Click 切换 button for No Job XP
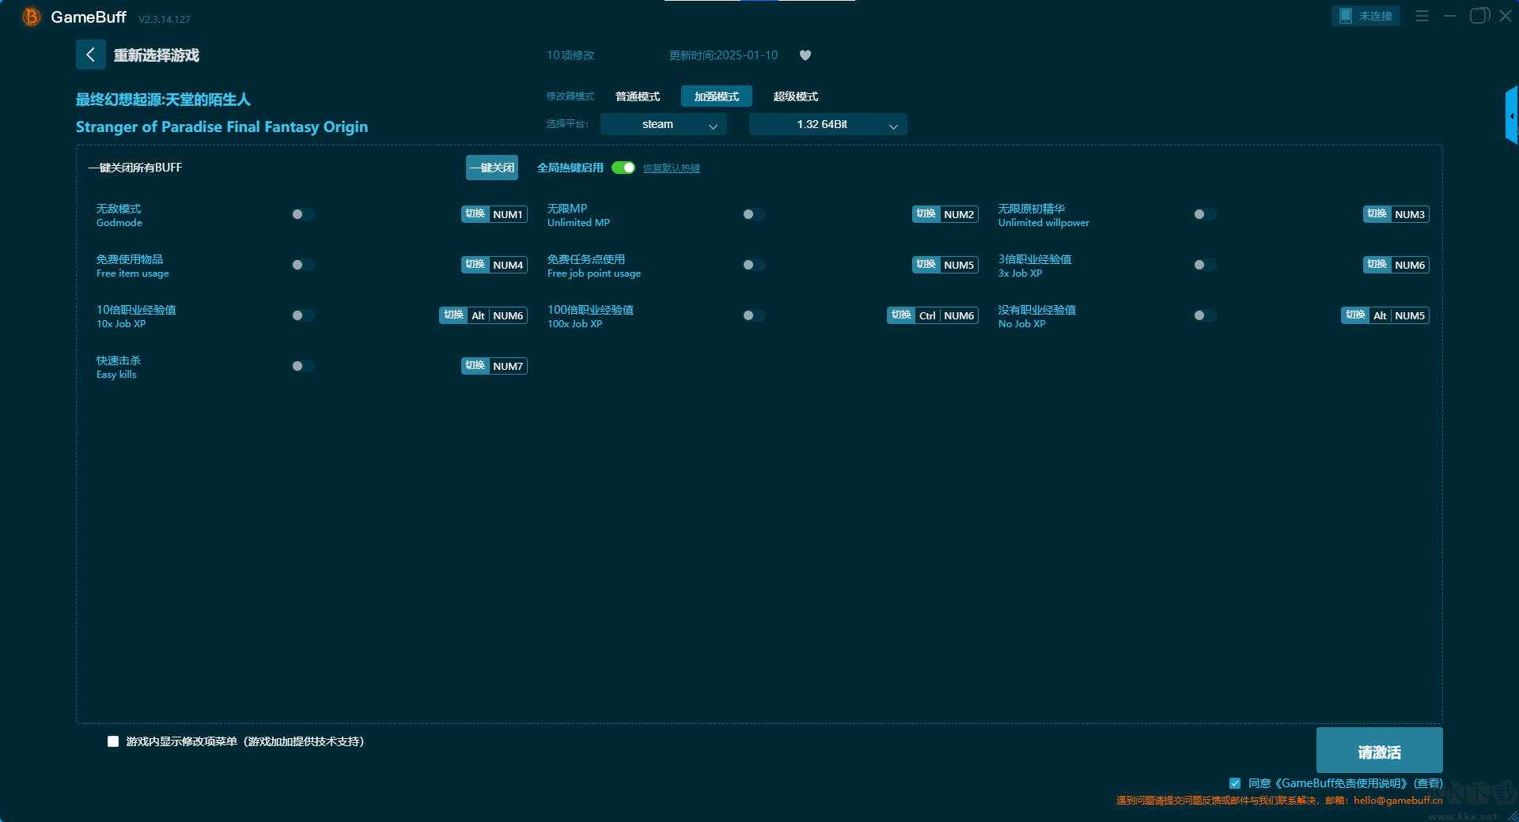The image size is (1519, 822). (x=1355, y=315)
